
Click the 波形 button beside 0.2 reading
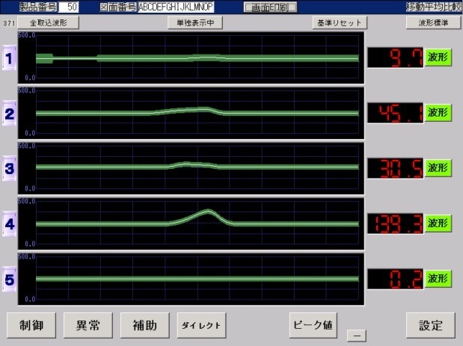click(x=438, y=279)
